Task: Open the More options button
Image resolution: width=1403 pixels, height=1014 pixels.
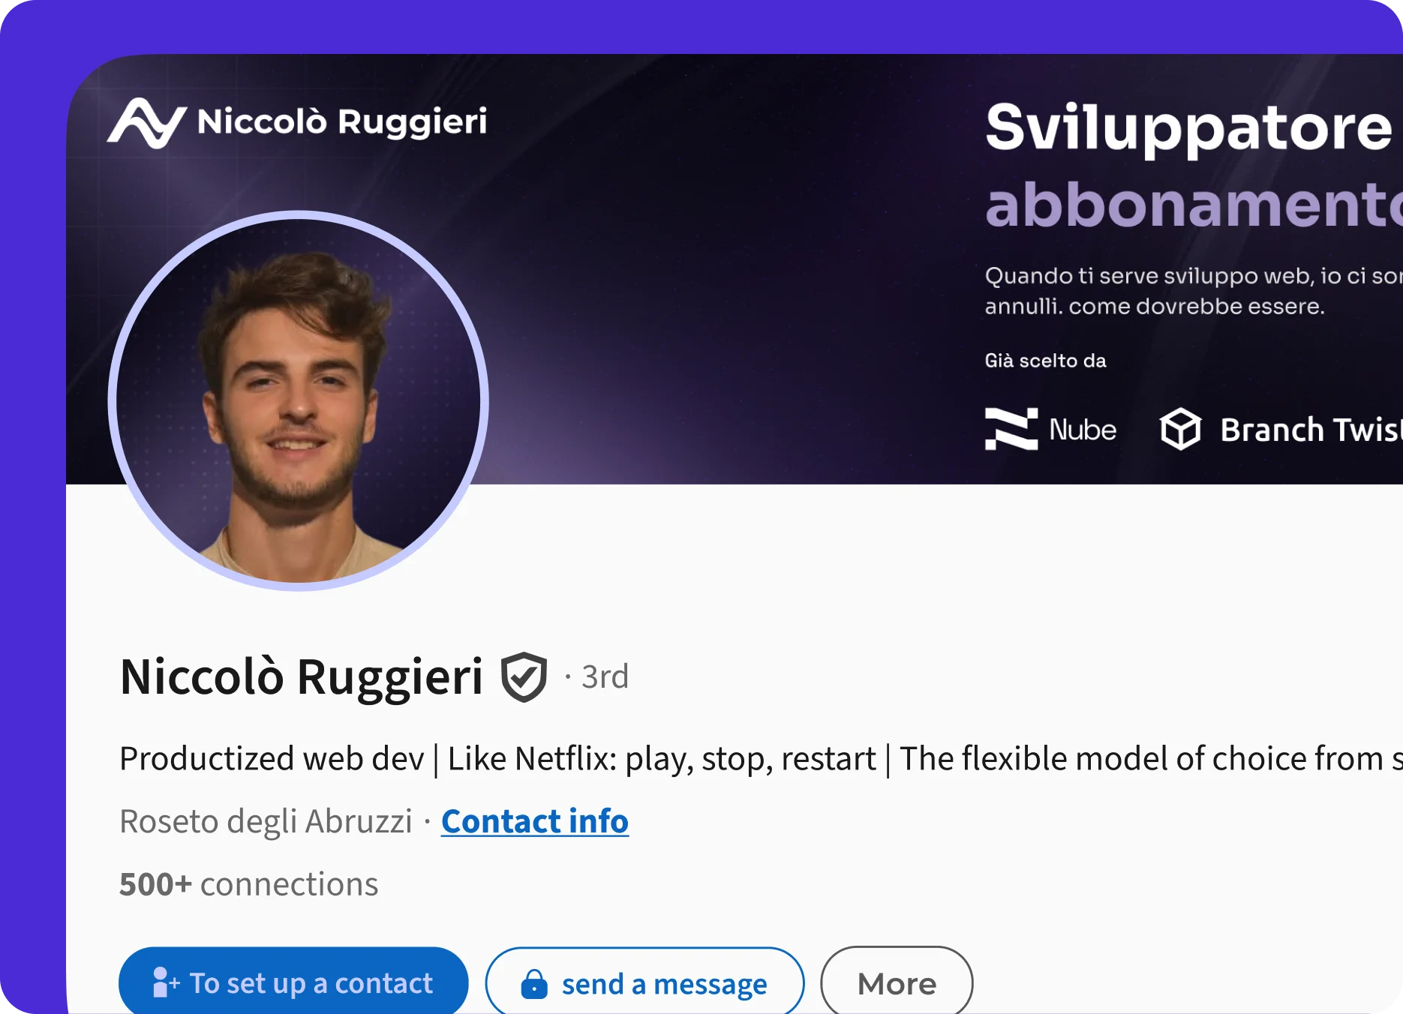Action: [x=897, y=983]
